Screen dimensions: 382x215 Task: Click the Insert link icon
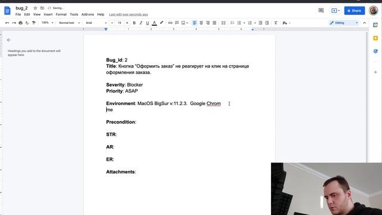coord(170,23)
